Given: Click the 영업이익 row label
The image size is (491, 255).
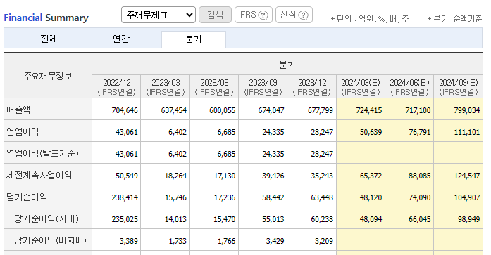Looking at the screenshot, I should pyautogui.click(x=23, y=131).
